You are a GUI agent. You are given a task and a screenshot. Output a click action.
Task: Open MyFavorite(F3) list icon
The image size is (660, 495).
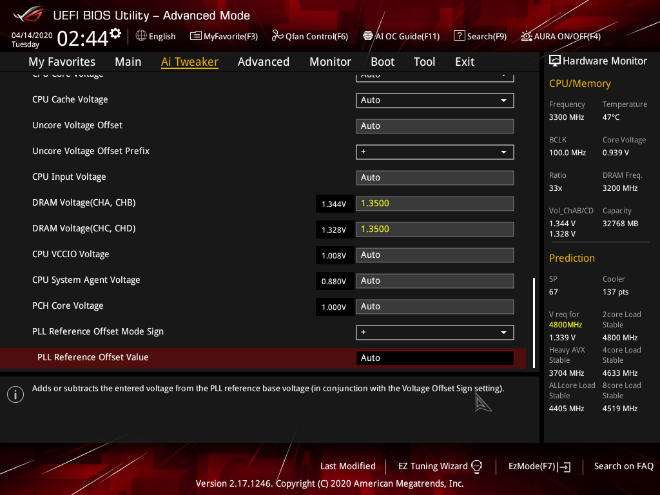coord(195,36)
